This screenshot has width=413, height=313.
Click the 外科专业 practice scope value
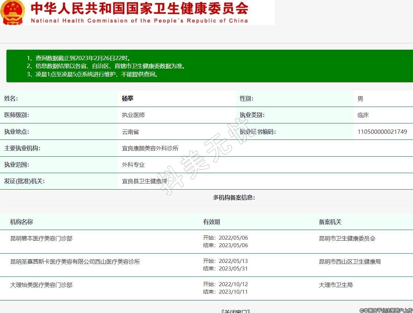click(133, 165)
